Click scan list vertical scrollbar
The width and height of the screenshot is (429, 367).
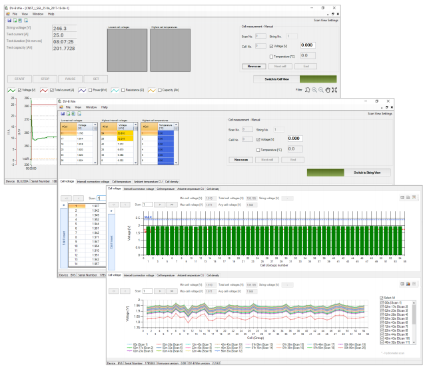click(x=414, y=322)
